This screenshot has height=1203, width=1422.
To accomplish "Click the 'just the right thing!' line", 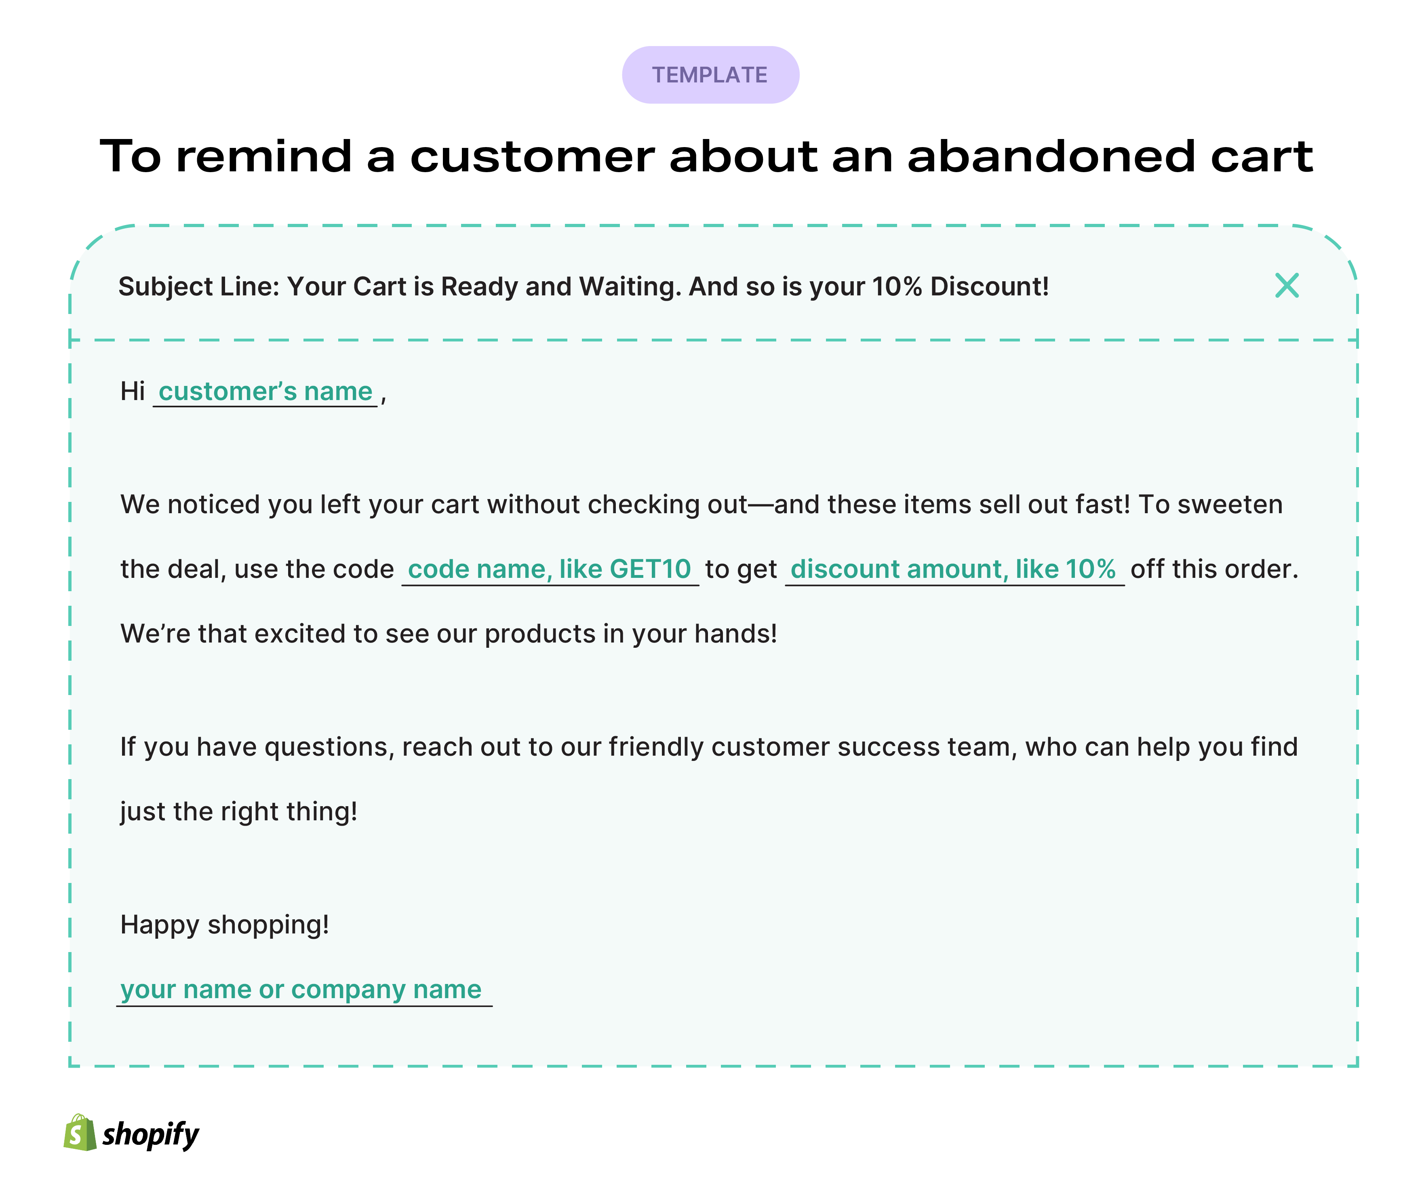I will (239, 812).
